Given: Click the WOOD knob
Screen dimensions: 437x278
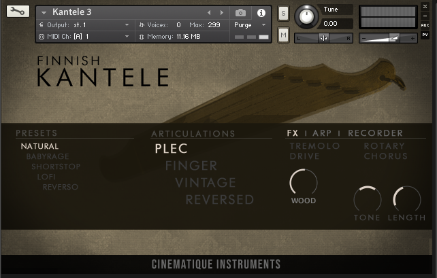Looking at the screenshot, I should [x=304, y=182].
